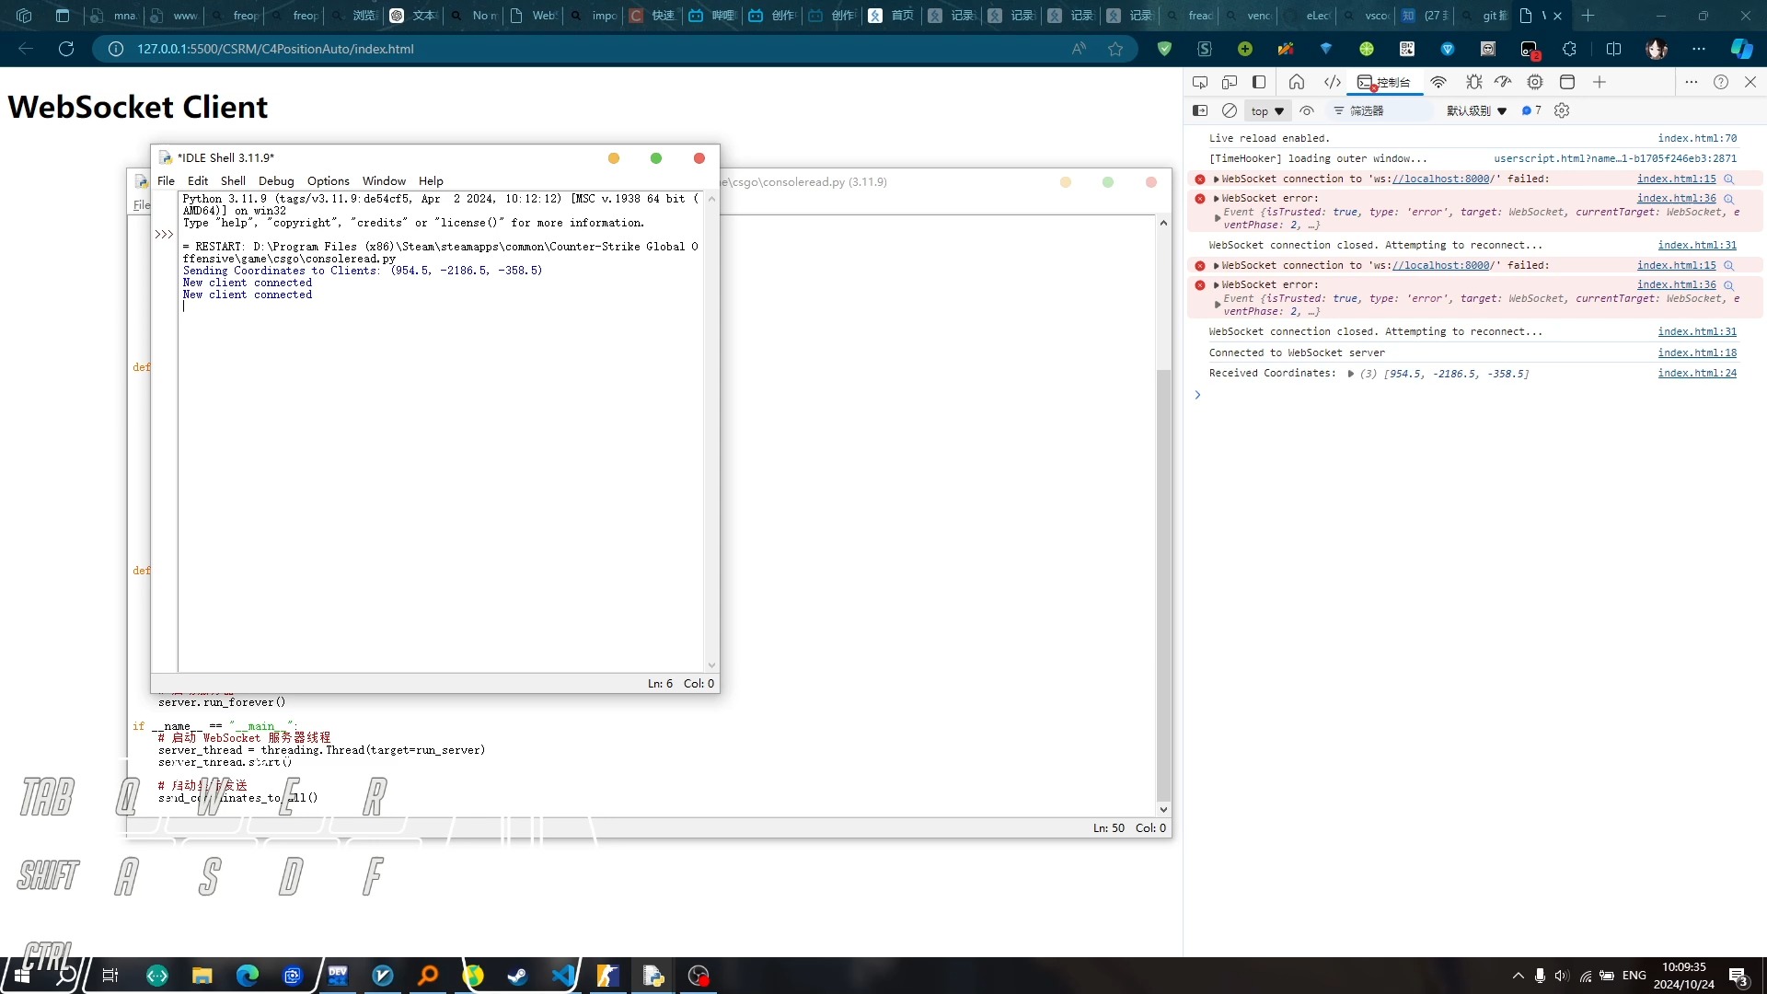Open Steam from the Windows taskbar
The width and height of the screenshot is (1767, 994).
518,976
